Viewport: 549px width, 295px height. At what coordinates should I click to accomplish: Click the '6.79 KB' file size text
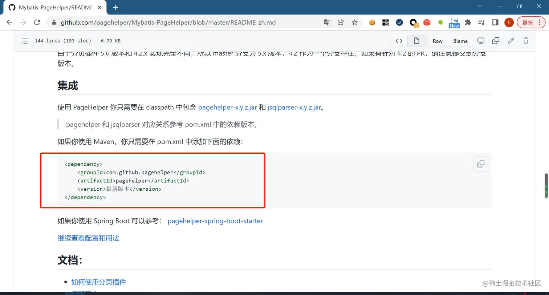111,41
